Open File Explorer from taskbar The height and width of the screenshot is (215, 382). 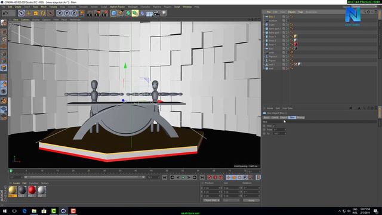click(34, 211)
